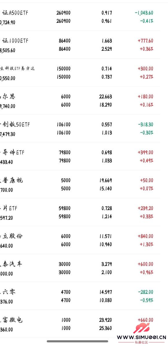Viewport: 168px width, 346px height.
Task: Tap the +660.00 profit figure
Action: (145, 320)
